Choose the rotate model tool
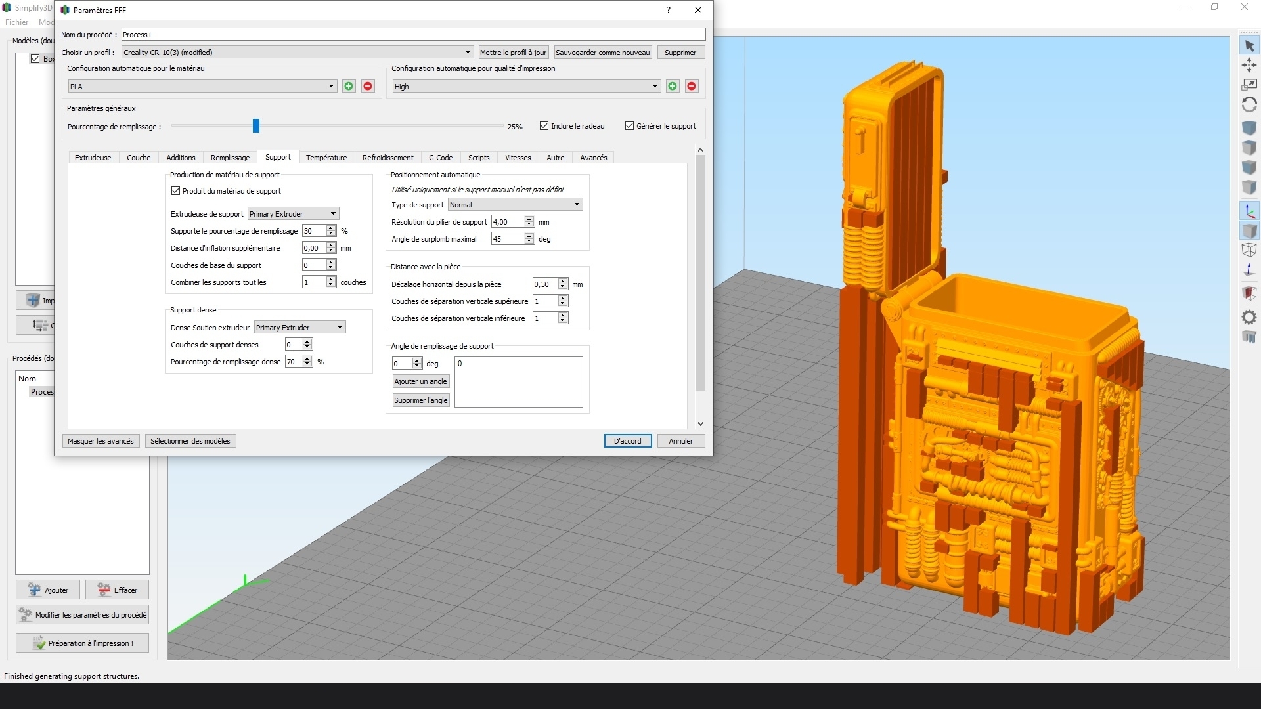This screenshot has width=1261, height=709. click(1249, 104)
